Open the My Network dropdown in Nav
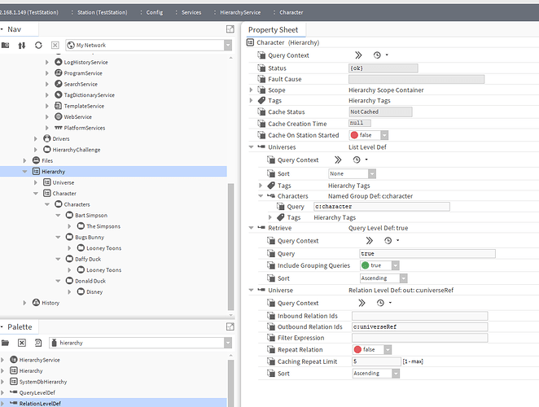The width and height of the screenshot is (539, 407). [x=146, y=46]
